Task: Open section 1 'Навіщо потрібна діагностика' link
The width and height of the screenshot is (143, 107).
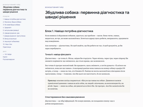Action: click(14, 19)
